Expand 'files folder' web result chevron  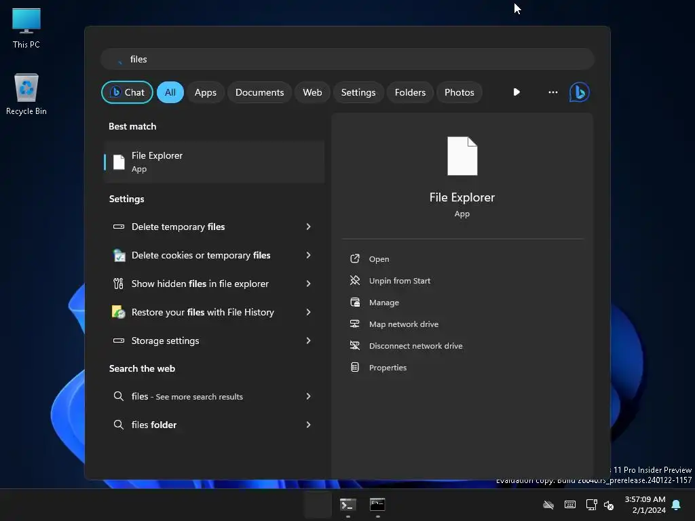point(309,425)
